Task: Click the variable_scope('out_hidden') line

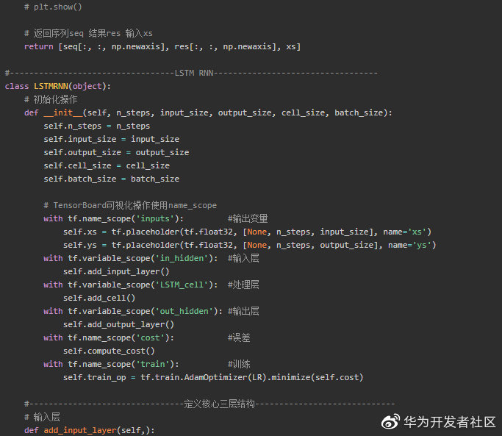Action: tap(133, 312)
